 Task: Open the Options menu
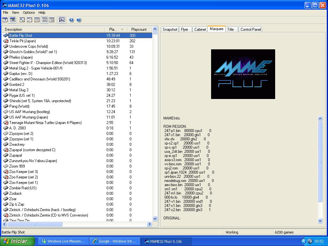coord(29,12)
